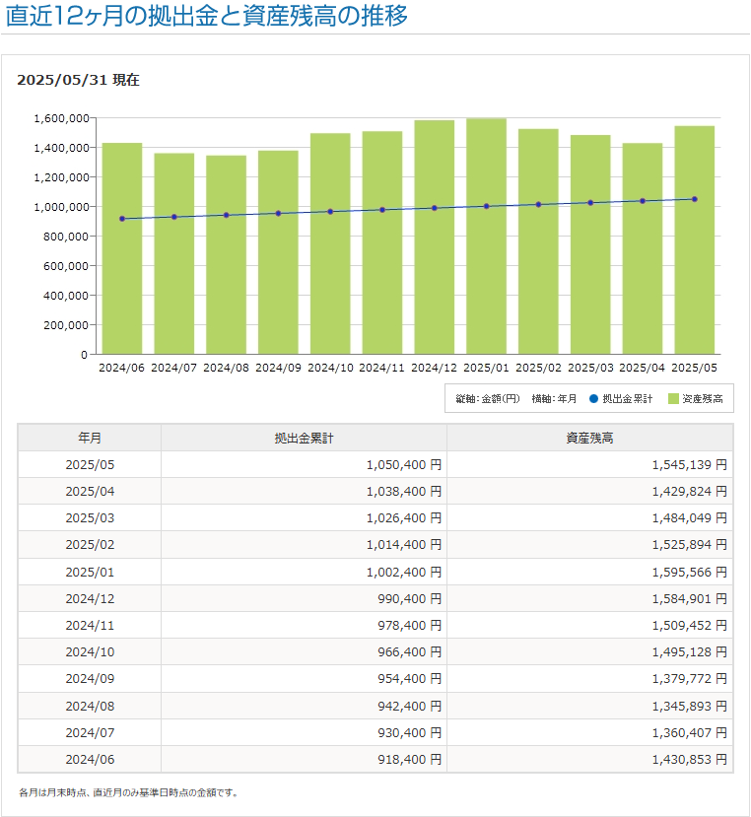Click the 2024/07 table row date

click(90, 732)
